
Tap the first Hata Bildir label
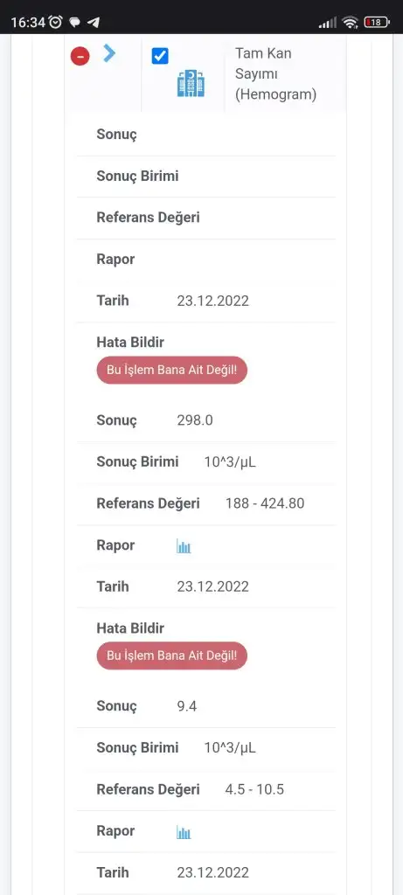coord(130,343)
